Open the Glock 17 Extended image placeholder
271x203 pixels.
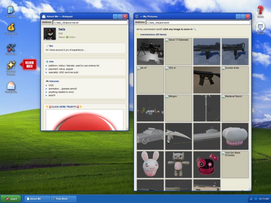pyautogui.click(x=179, y=52)
